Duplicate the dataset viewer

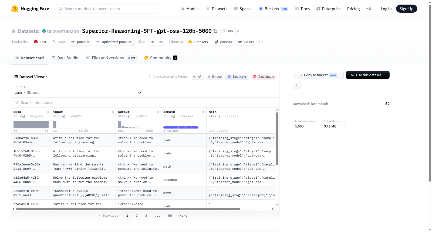[237, 77]
